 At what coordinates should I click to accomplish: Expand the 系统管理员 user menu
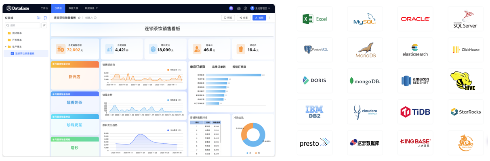point(260,8)
